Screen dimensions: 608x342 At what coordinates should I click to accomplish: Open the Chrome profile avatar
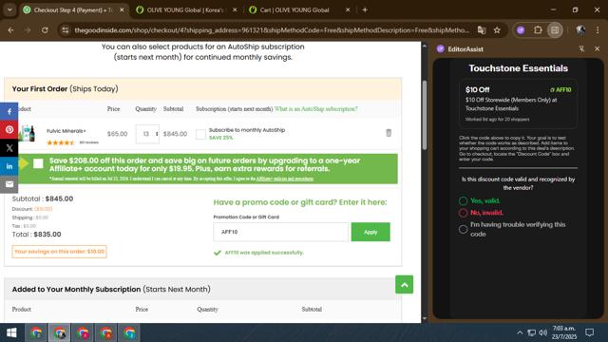pyautogui.click(x=580, y=29)
